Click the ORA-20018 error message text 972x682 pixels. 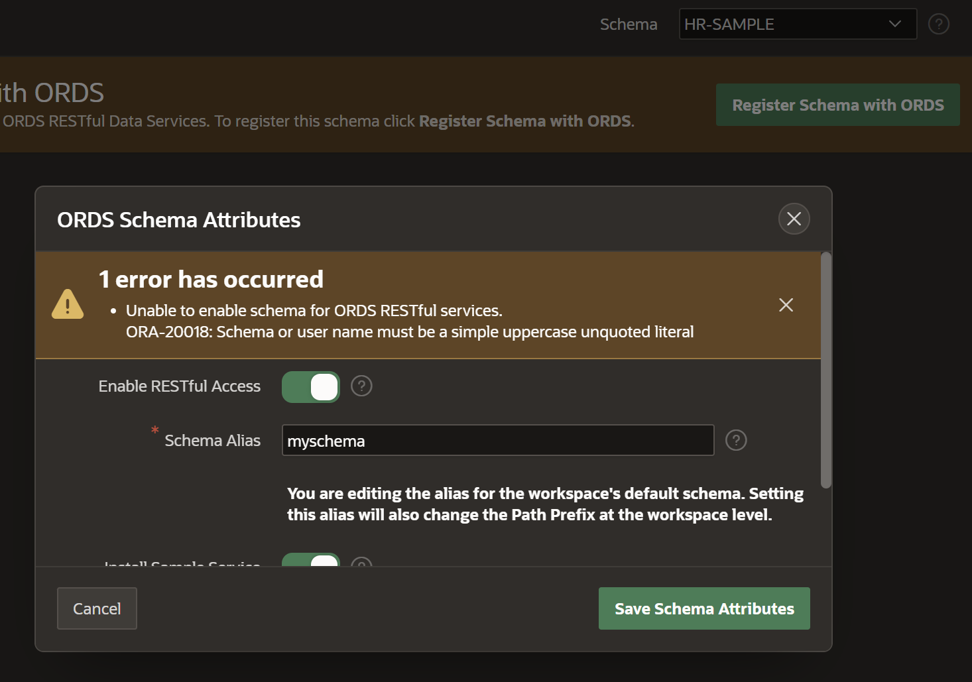409,332
